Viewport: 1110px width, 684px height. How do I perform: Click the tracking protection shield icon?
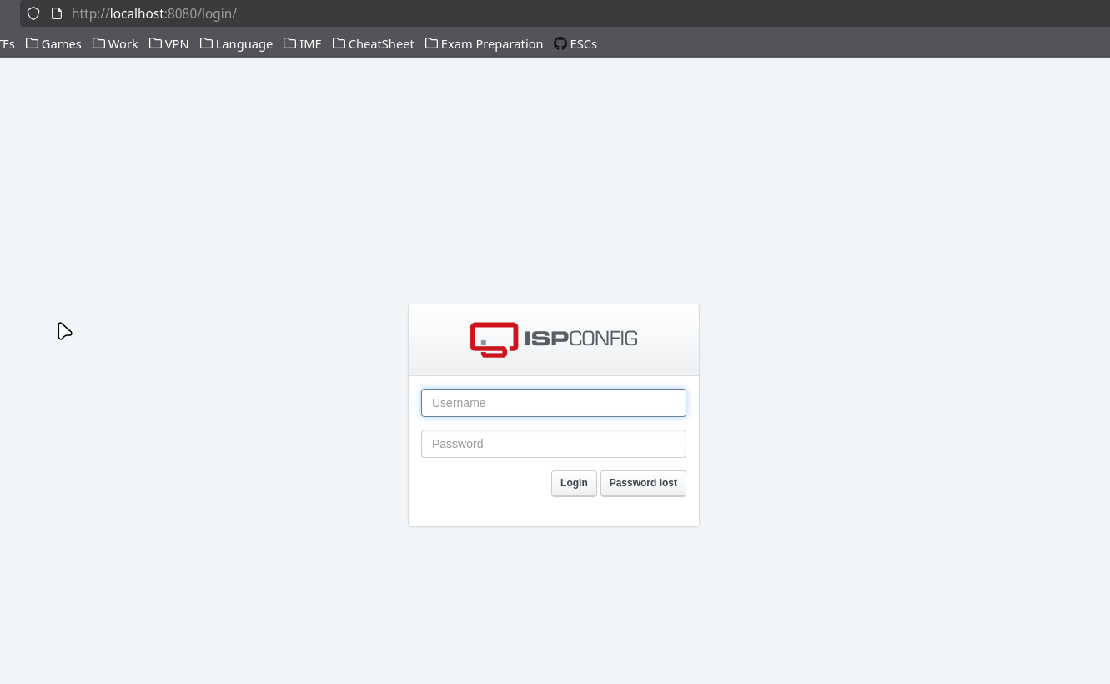point(33,13)
